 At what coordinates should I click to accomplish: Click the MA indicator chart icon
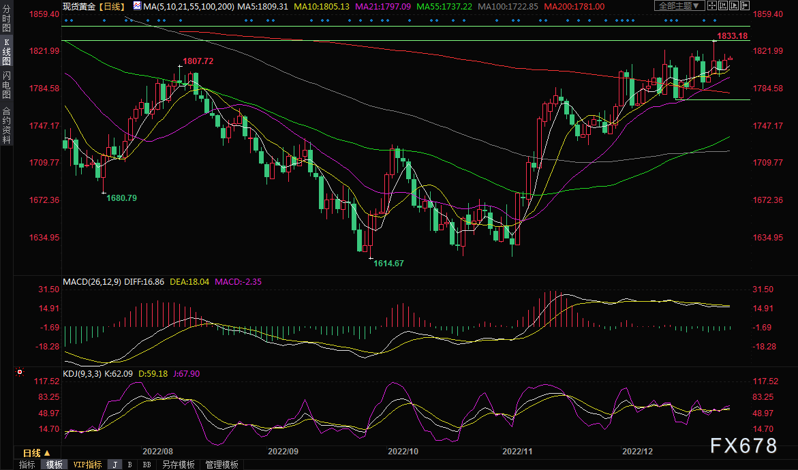137,6
